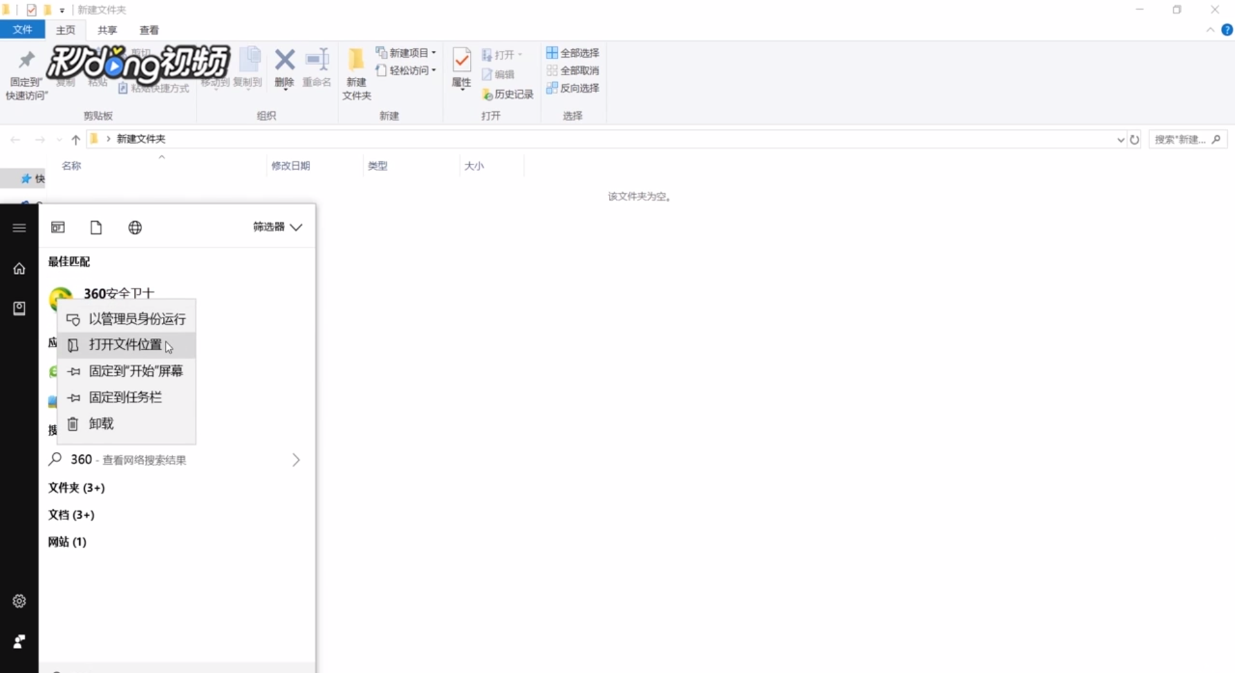
Task: Open the 文件 tab
Action: pos(23,30)
